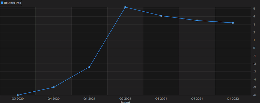Click the Q2 2021 x-axis label
Viewport: 260px width, 103px height.
(125, 99)
